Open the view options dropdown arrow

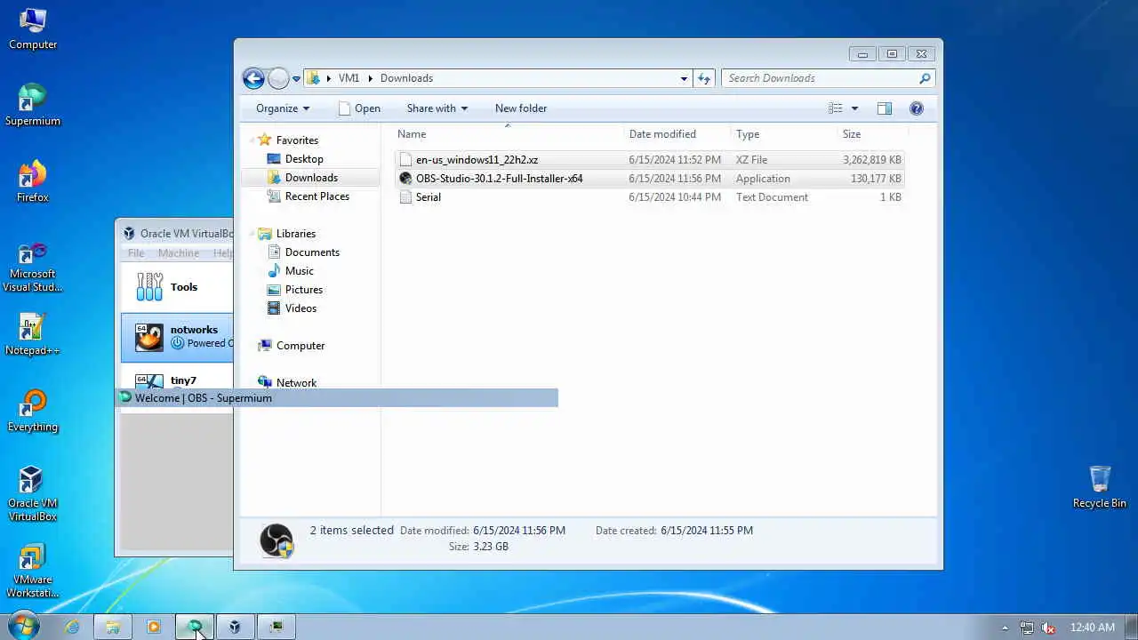pyautogui.click(x=855, y=108)
